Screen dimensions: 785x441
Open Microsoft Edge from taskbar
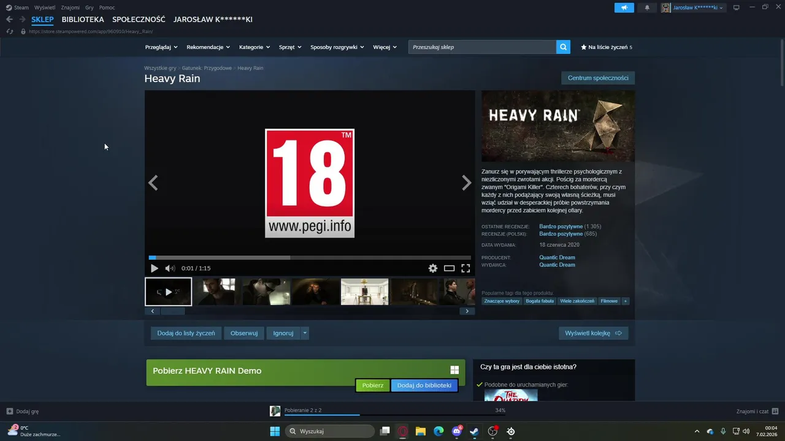[x=438, y=431]
